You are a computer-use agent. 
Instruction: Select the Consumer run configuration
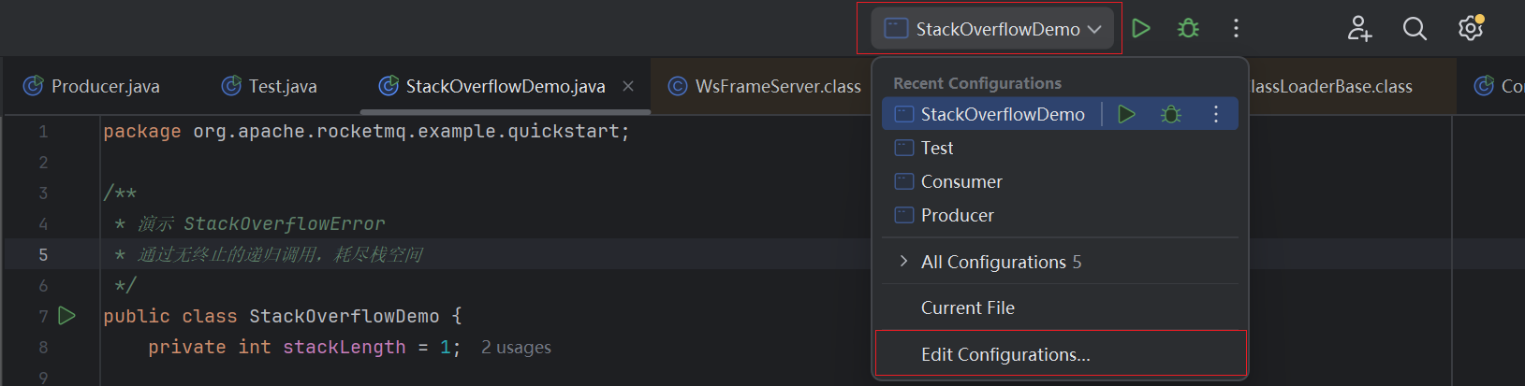point(960,181)
